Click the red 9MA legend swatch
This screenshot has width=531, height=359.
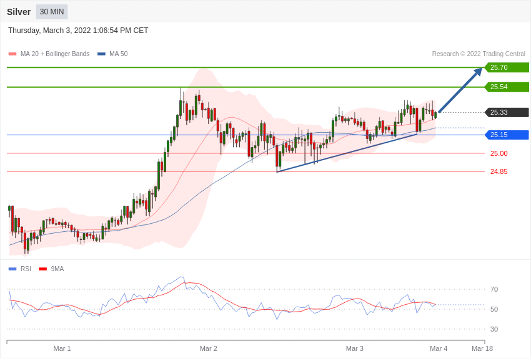[x=42, y=269]
